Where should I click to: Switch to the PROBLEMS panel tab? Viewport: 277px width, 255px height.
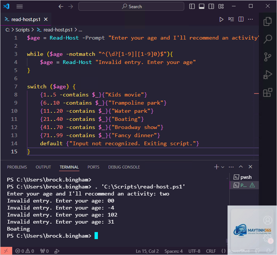(x=17, y=167)
